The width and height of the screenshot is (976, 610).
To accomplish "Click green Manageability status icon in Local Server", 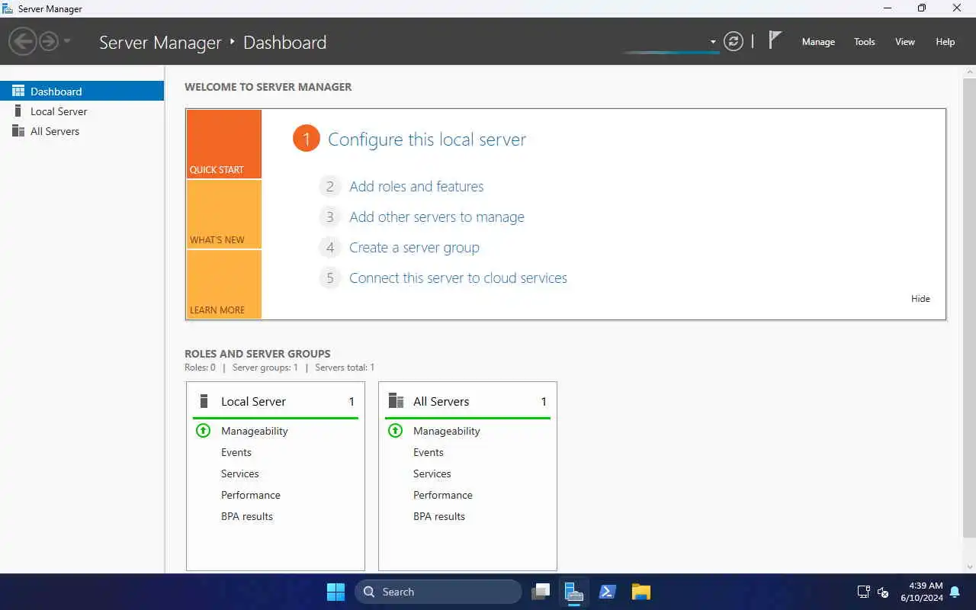I will click(x=203, y=431).
